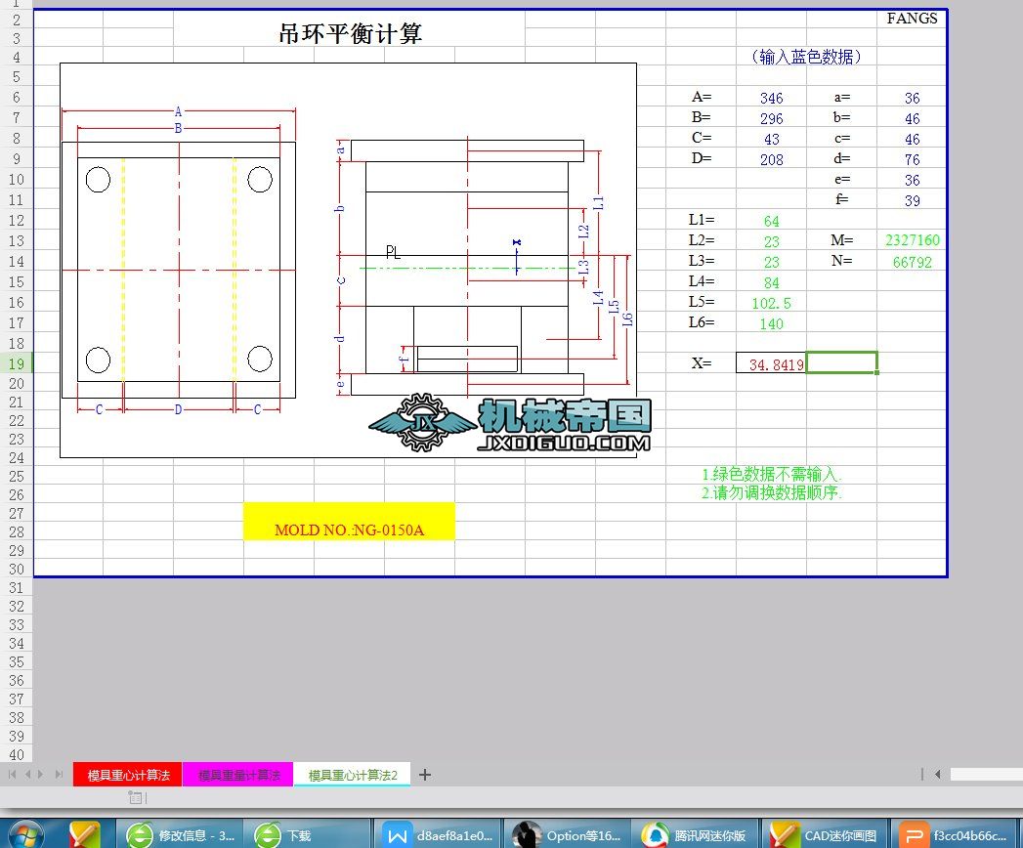Click the horizontal scrollbar left arrow
This screenshot has width=1023, height=848.
(938, 775)
